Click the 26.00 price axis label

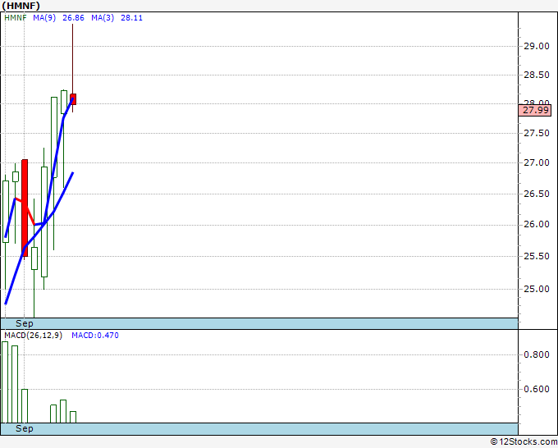click(x=537, y=225)
